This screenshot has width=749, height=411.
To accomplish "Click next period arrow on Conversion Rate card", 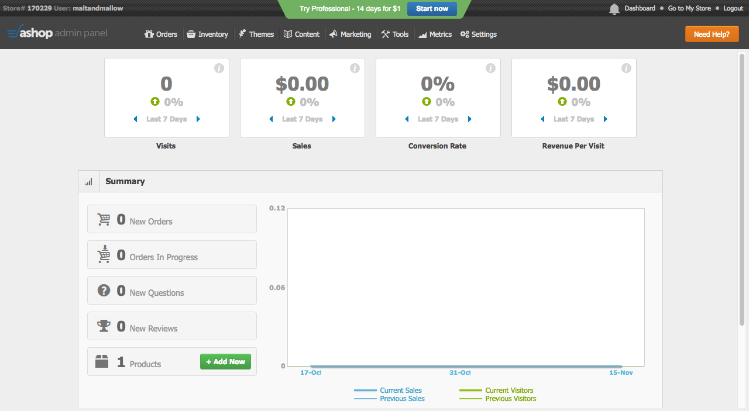I will pyautogui.click(x=469, y=119).
